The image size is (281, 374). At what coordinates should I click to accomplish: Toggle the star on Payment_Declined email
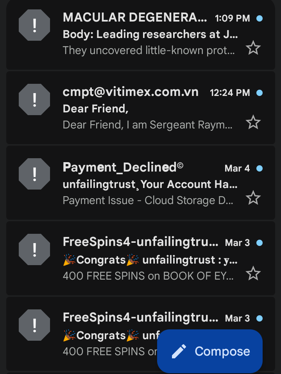(253, 198)
